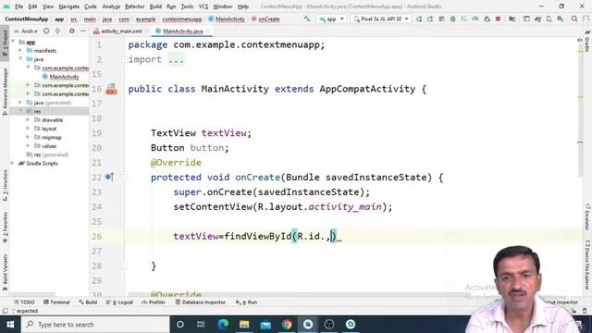Click contextmenuapp breadcrumb in navigation bar

(182, 18)
